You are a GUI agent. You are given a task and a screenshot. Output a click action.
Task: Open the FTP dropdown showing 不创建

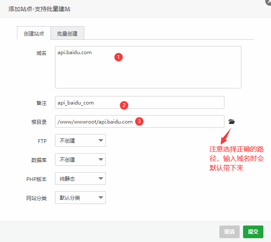click(x=80, y=140)
